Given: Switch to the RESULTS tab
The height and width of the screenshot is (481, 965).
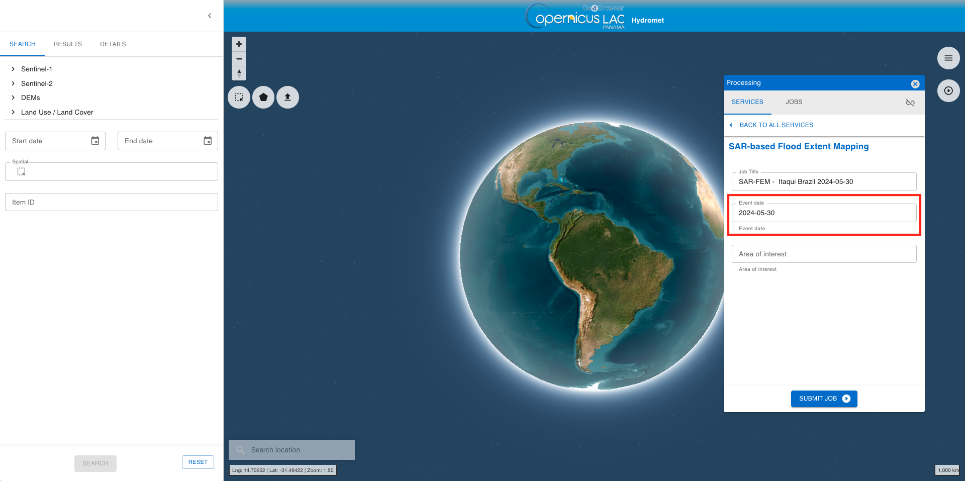Looking at the screenshot, I should 67,44.
